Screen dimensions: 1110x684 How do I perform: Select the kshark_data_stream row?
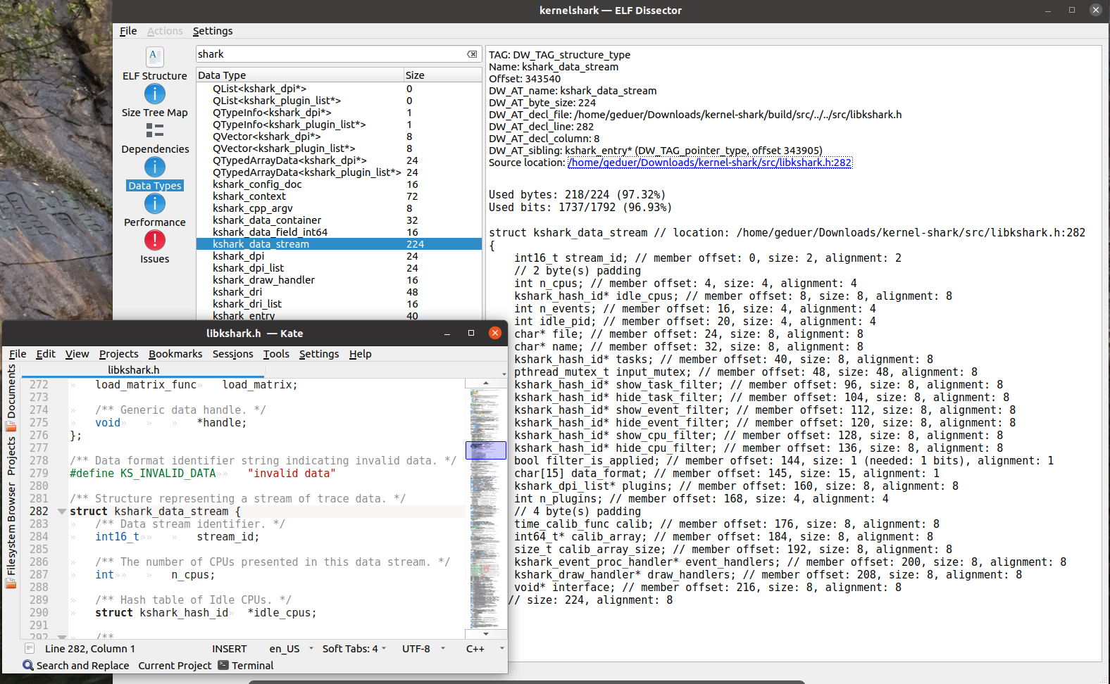tap(339, 244)
